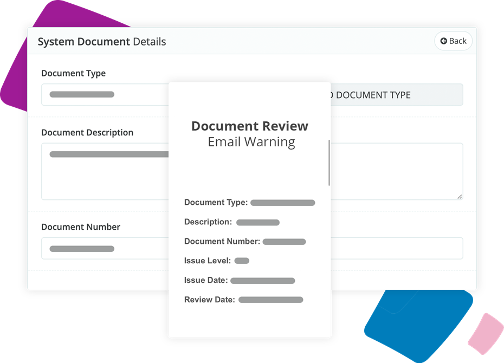This screenshot has height=363, width=504.
Task: Click the 'Review Date:' label in the email card
Action: click(x=210, y=300)
